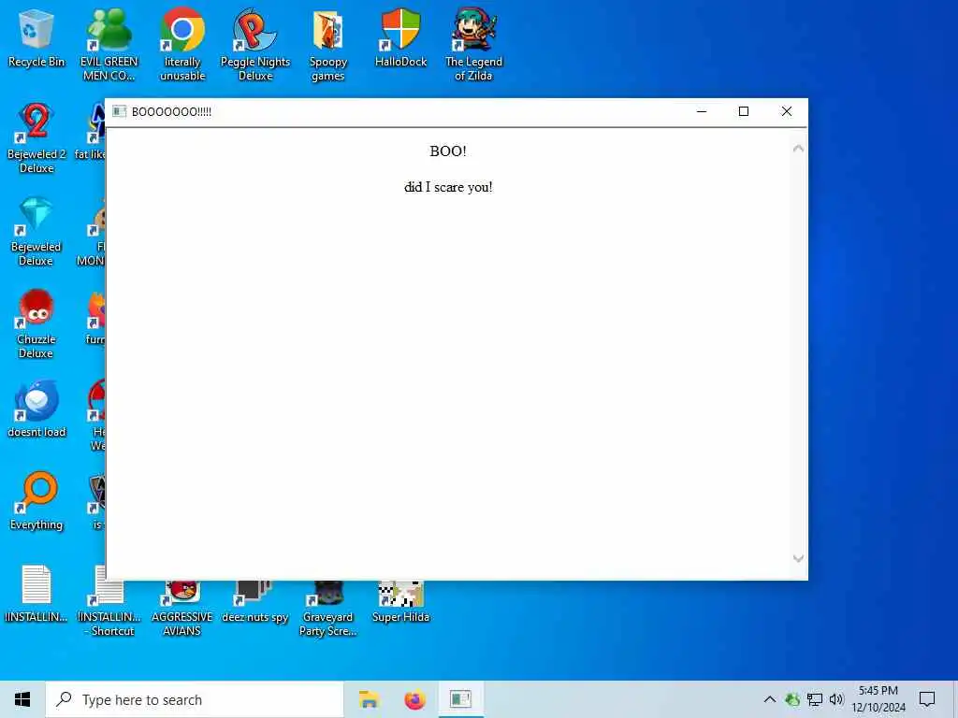The width and height of the screenshot is (958, 718).
Task: Open Windows Start menu
Action: [x=22, y=699]
